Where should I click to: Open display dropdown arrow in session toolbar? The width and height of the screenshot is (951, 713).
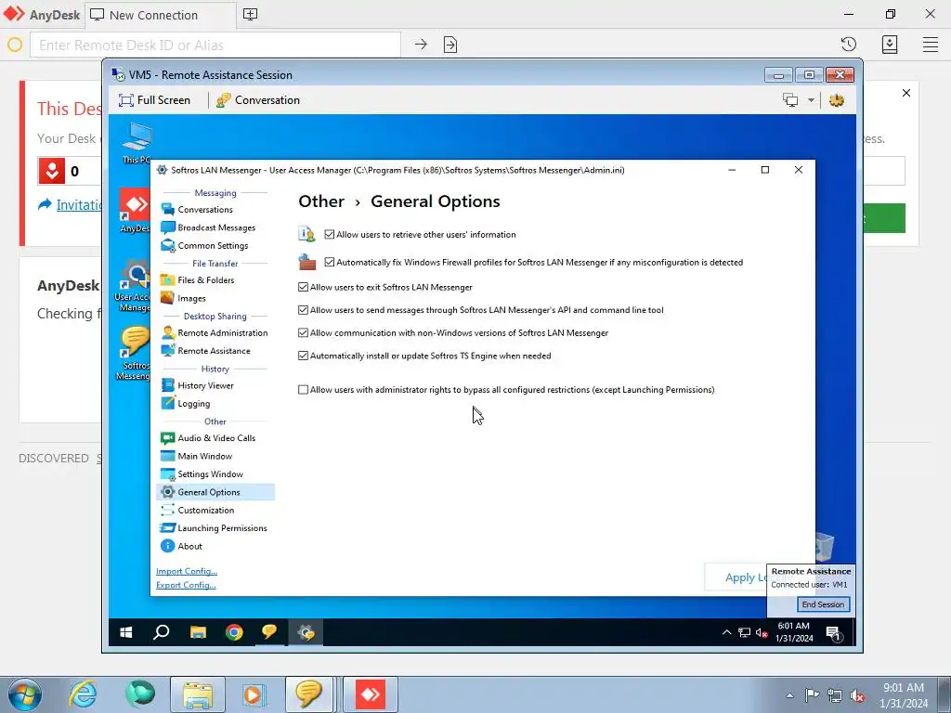click(811, 100)
